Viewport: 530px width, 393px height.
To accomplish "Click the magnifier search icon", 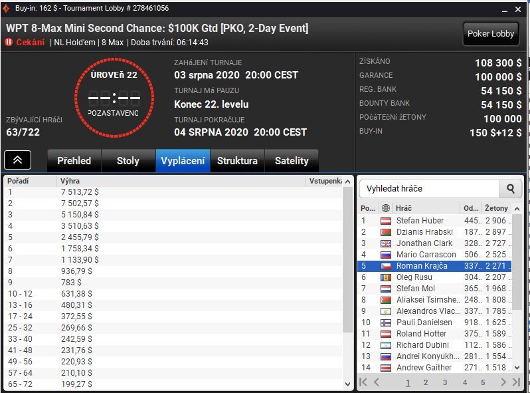I will pyautogui.click(x=510, y=189).
